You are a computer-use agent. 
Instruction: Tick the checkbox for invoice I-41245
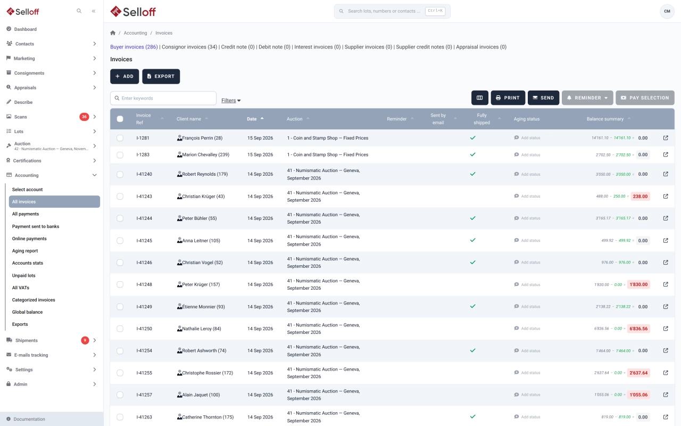click(x=120, y=241)
